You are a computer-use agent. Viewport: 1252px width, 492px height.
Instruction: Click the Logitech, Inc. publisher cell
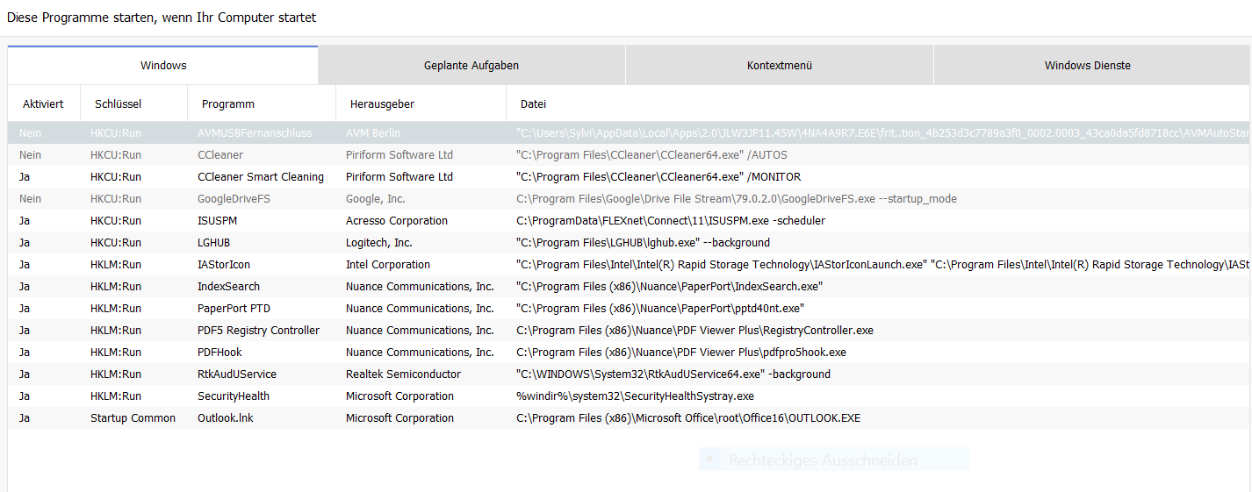379,243
